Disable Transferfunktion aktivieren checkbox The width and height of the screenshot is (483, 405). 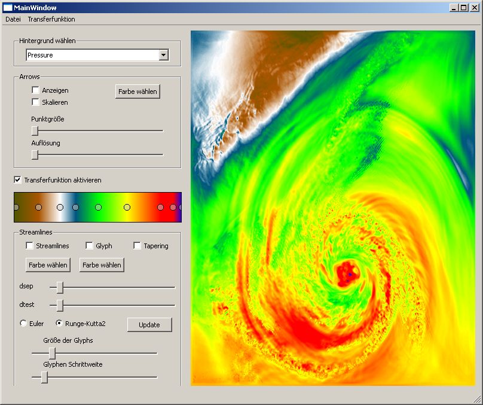[x=18, y=179]
